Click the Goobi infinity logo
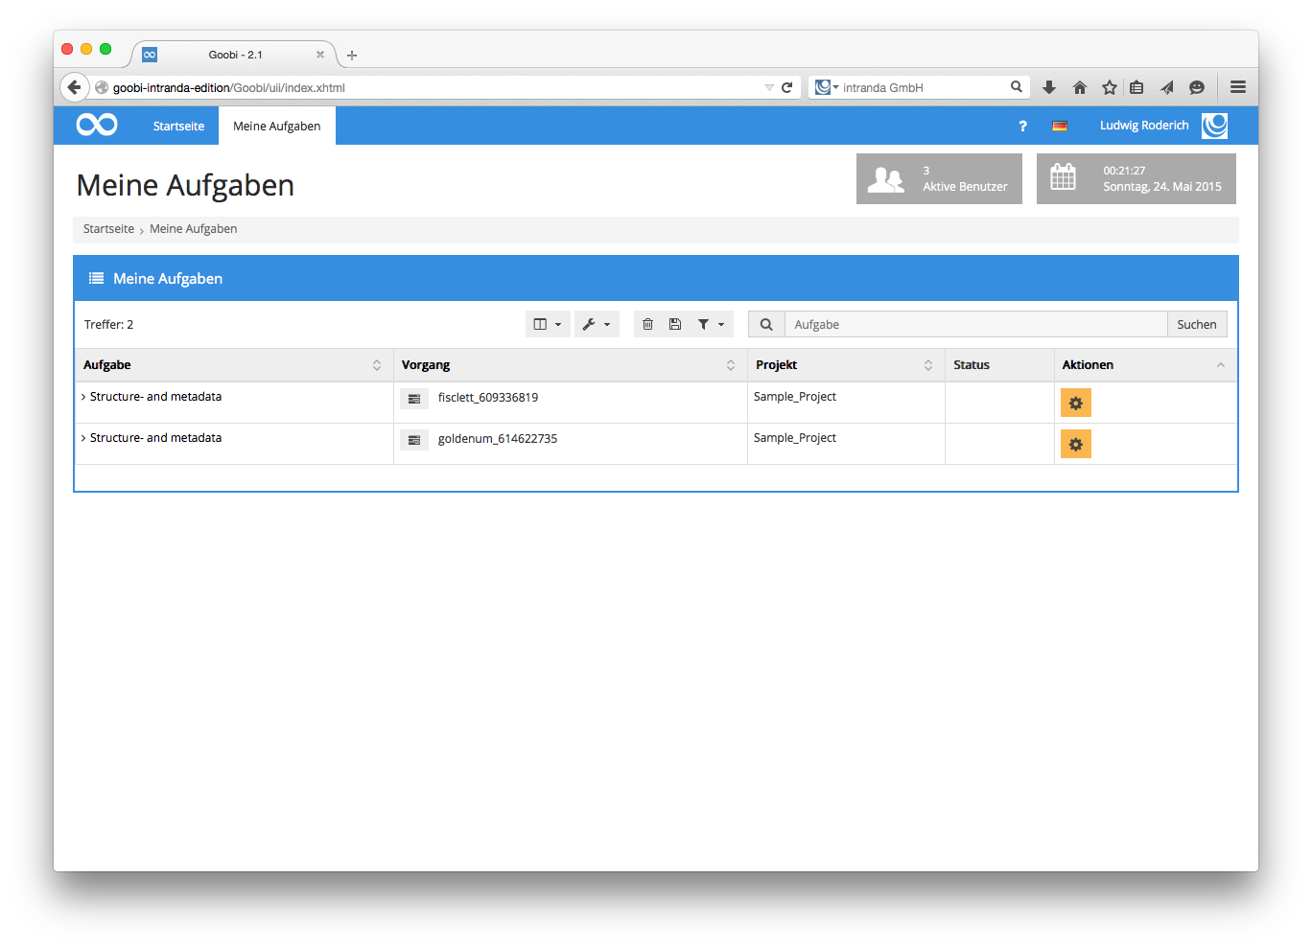Image resolution: width=1312 pixels, height=948 pixels. (97, 125)
